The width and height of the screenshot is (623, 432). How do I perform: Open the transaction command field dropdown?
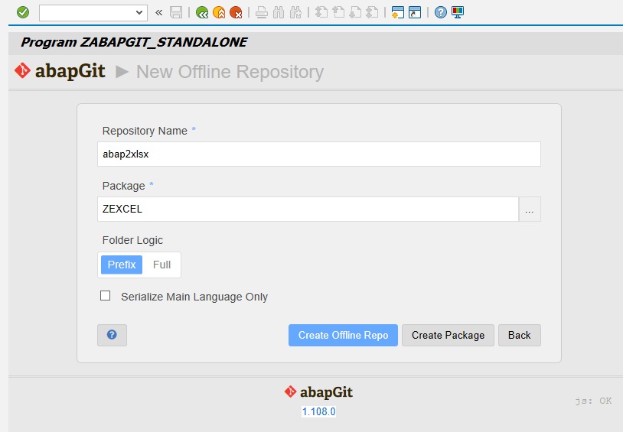[139, 13]
